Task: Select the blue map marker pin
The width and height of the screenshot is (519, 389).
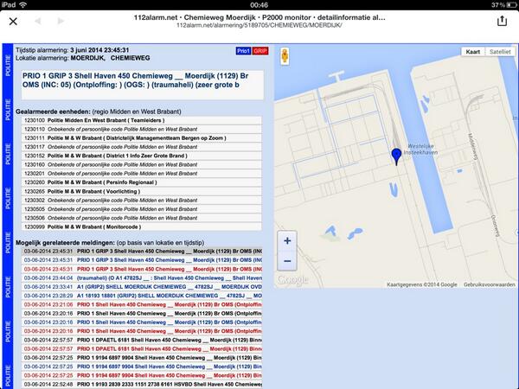Action: pos(396,156)
